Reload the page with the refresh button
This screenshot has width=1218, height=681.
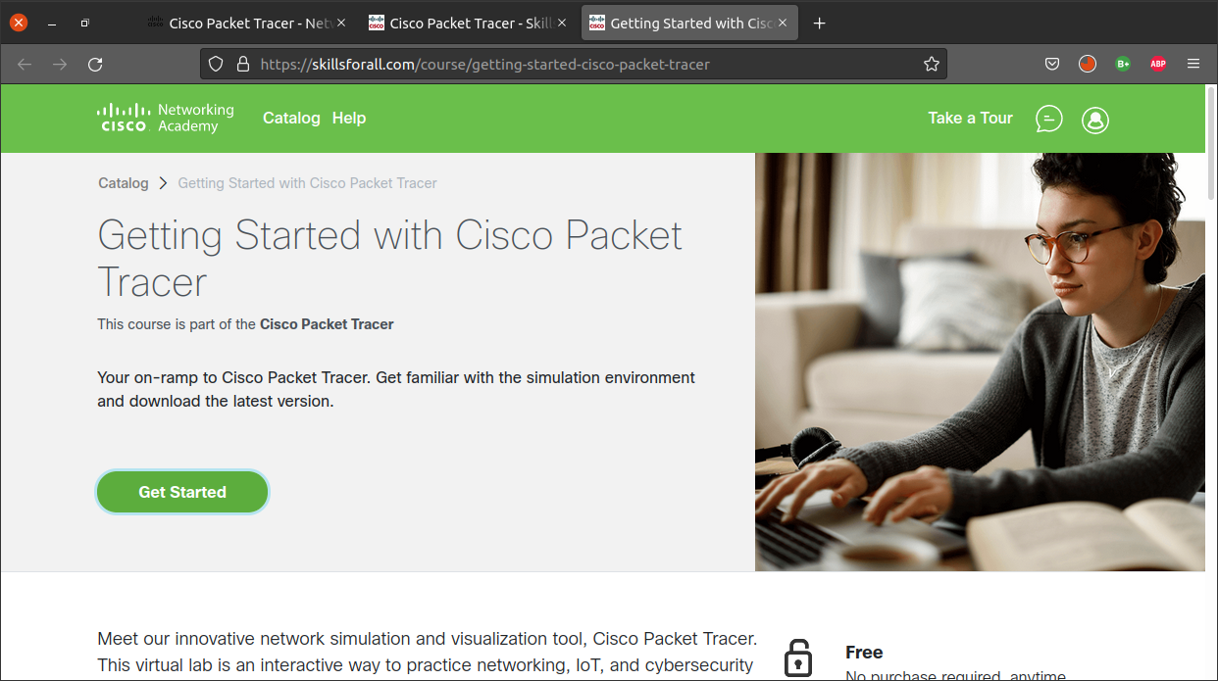pos(95,64)
